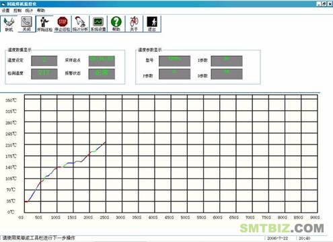Screen dimensions: 333x242
Task: Click the walking-man exit (退出) icon
Action: 152,24
